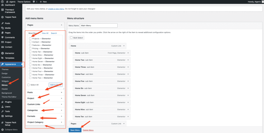The height and width of the screenshot is (133, 264).
Task: Enable the Bulk Select checkbox
Action: 71,38
